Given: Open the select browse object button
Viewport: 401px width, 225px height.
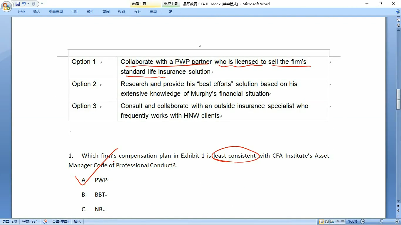Looking at the screenshot, I should tap(398, 211).
